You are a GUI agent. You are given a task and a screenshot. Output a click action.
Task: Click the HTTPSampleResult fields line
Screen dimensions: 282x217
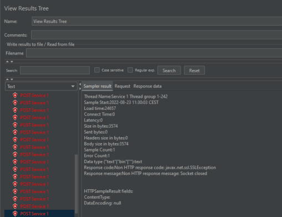109,191
